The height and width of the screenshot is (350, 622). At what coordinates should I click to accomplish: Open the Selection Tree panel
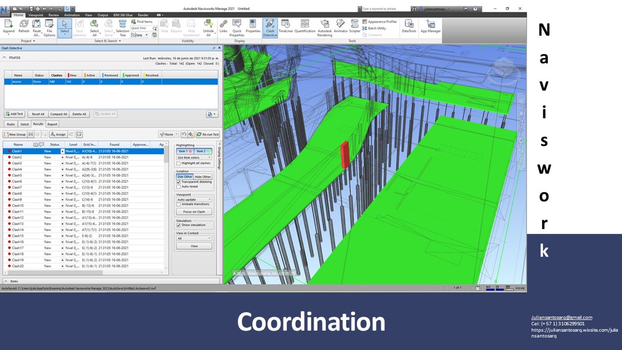click(122, 27)
